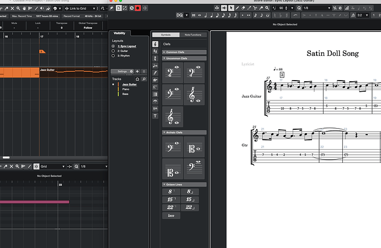Switch to the Note Functions tab
The image size is (381, 248).
point(193,35)
